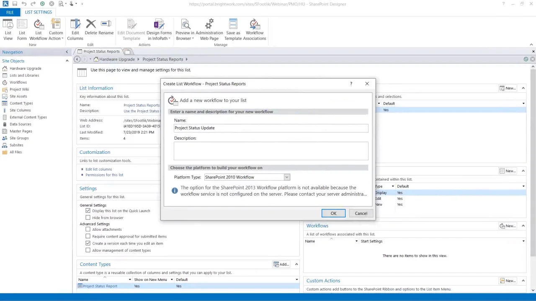Collapse the Site Objects section
The image size is (536, 301).
(x=67, y=61)
